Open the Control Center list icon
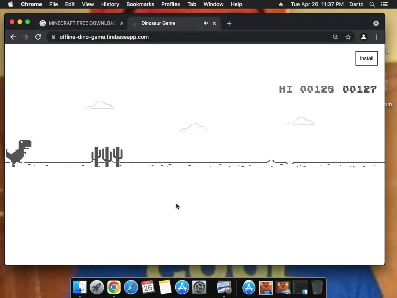 pyautogui.click(x=385, y=4)
